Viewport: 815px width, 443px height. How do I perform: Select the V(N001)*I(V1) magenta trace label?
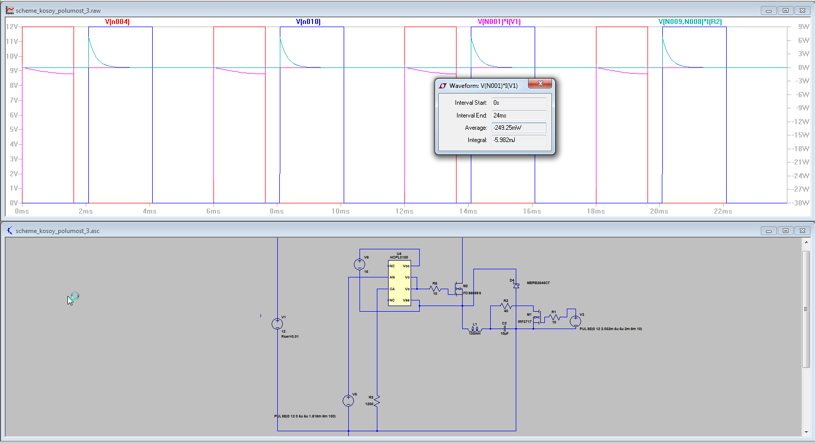point(499,22)
